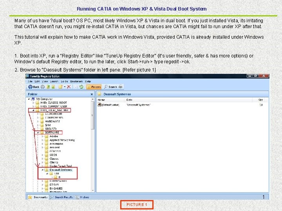The height and width of the screenshot is (211, 282).
Task: Select the Applied Networking folder
Action: tap(62, 140)
